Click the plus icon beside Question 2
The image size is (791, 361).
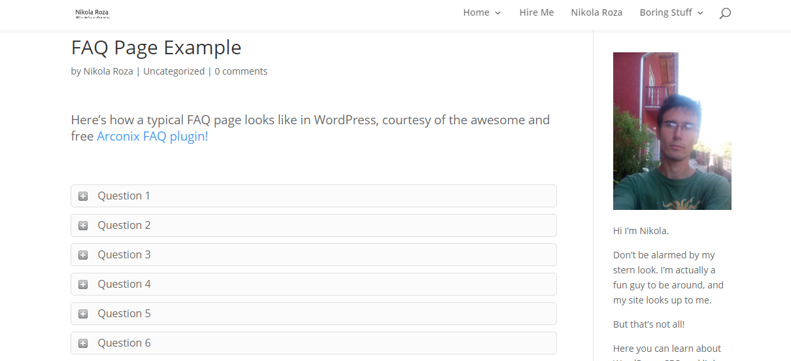point(83,226)
